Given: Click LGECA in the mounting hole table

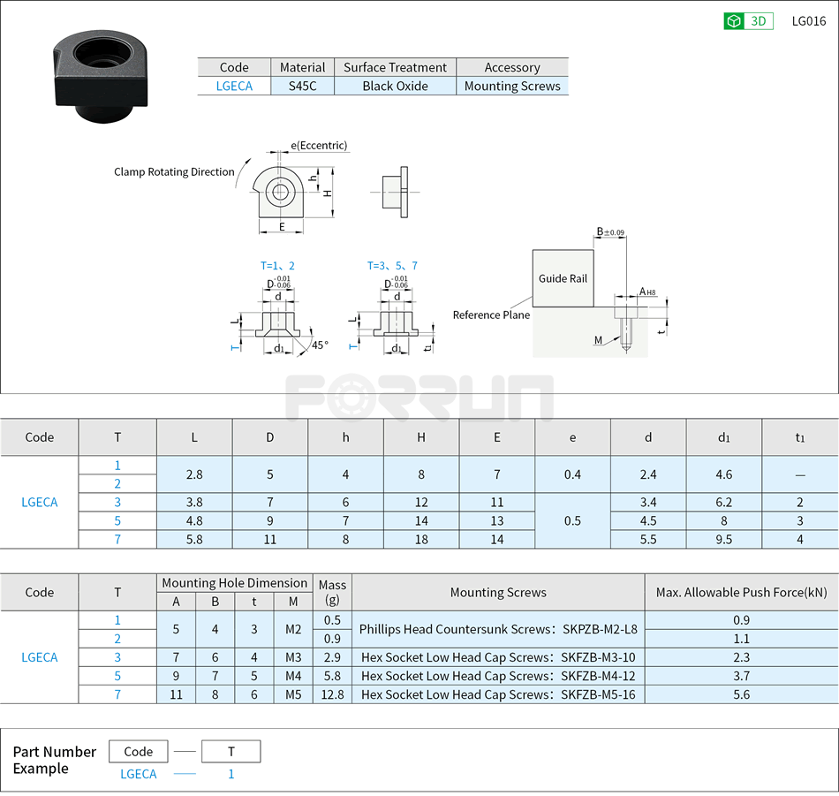Looking at the screenshot, I should click(39, 657).
